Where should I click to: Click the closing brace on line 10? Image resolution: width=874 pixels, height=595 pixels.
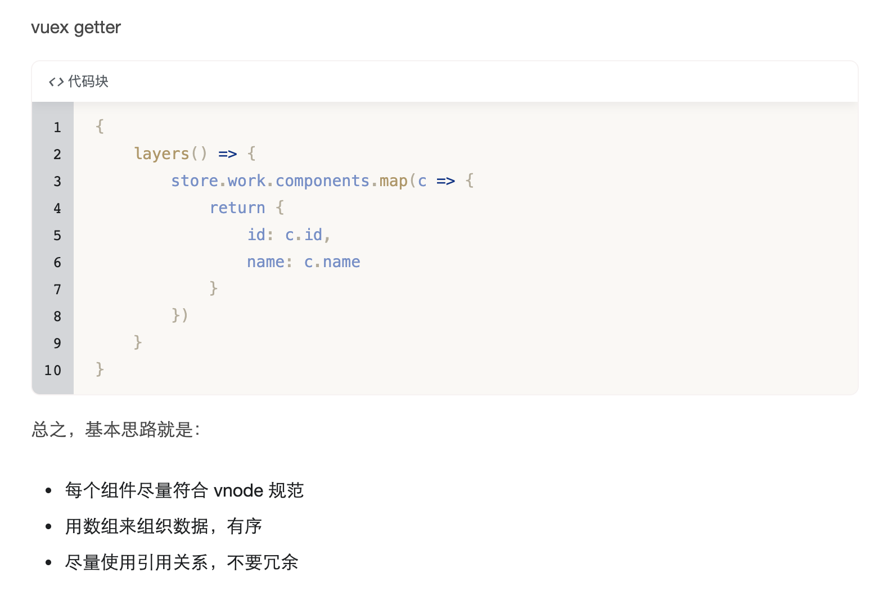[x=100, y=369]
